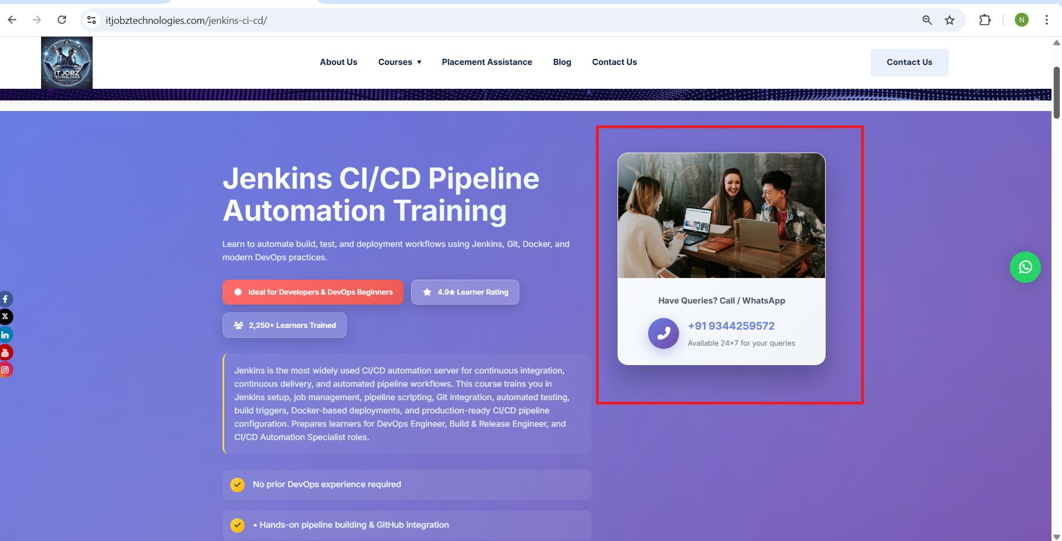Reload the page
This screenshot has height=541, width=1062.
click(62, 20)
